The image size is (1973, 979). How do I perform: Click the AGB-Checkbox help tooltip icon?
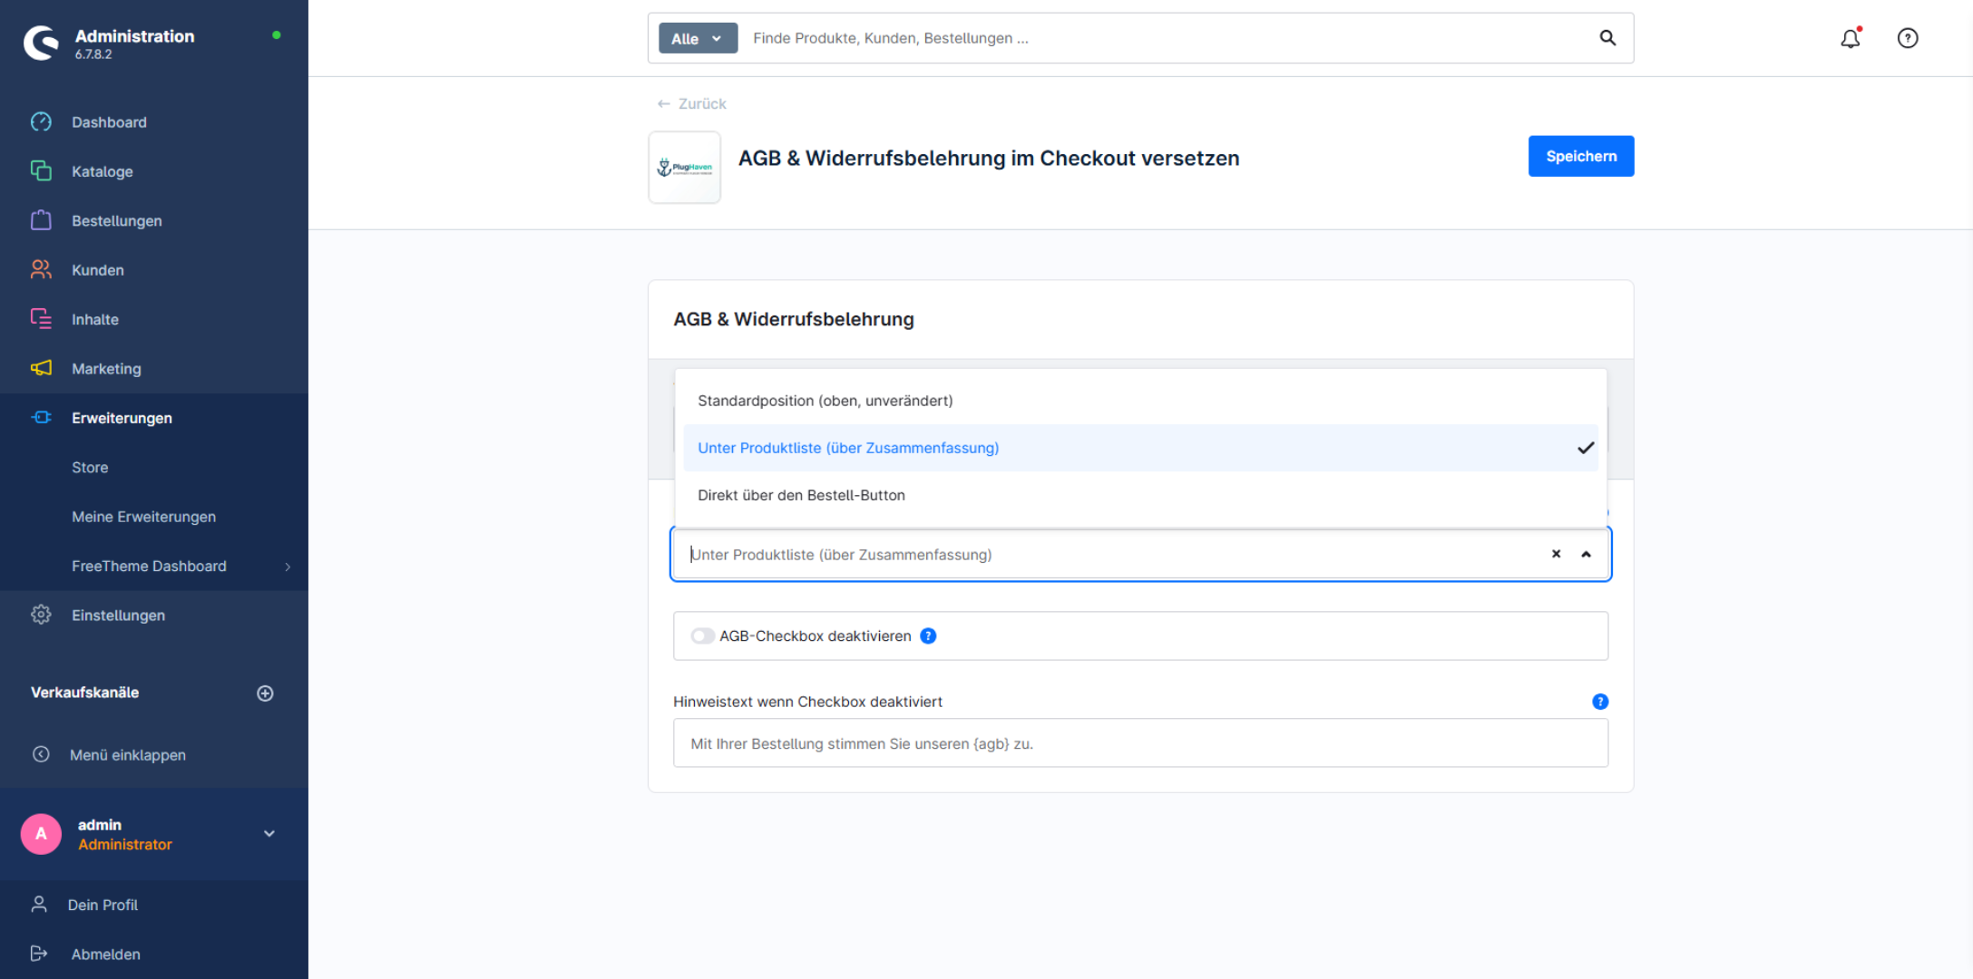coord(928,635)
